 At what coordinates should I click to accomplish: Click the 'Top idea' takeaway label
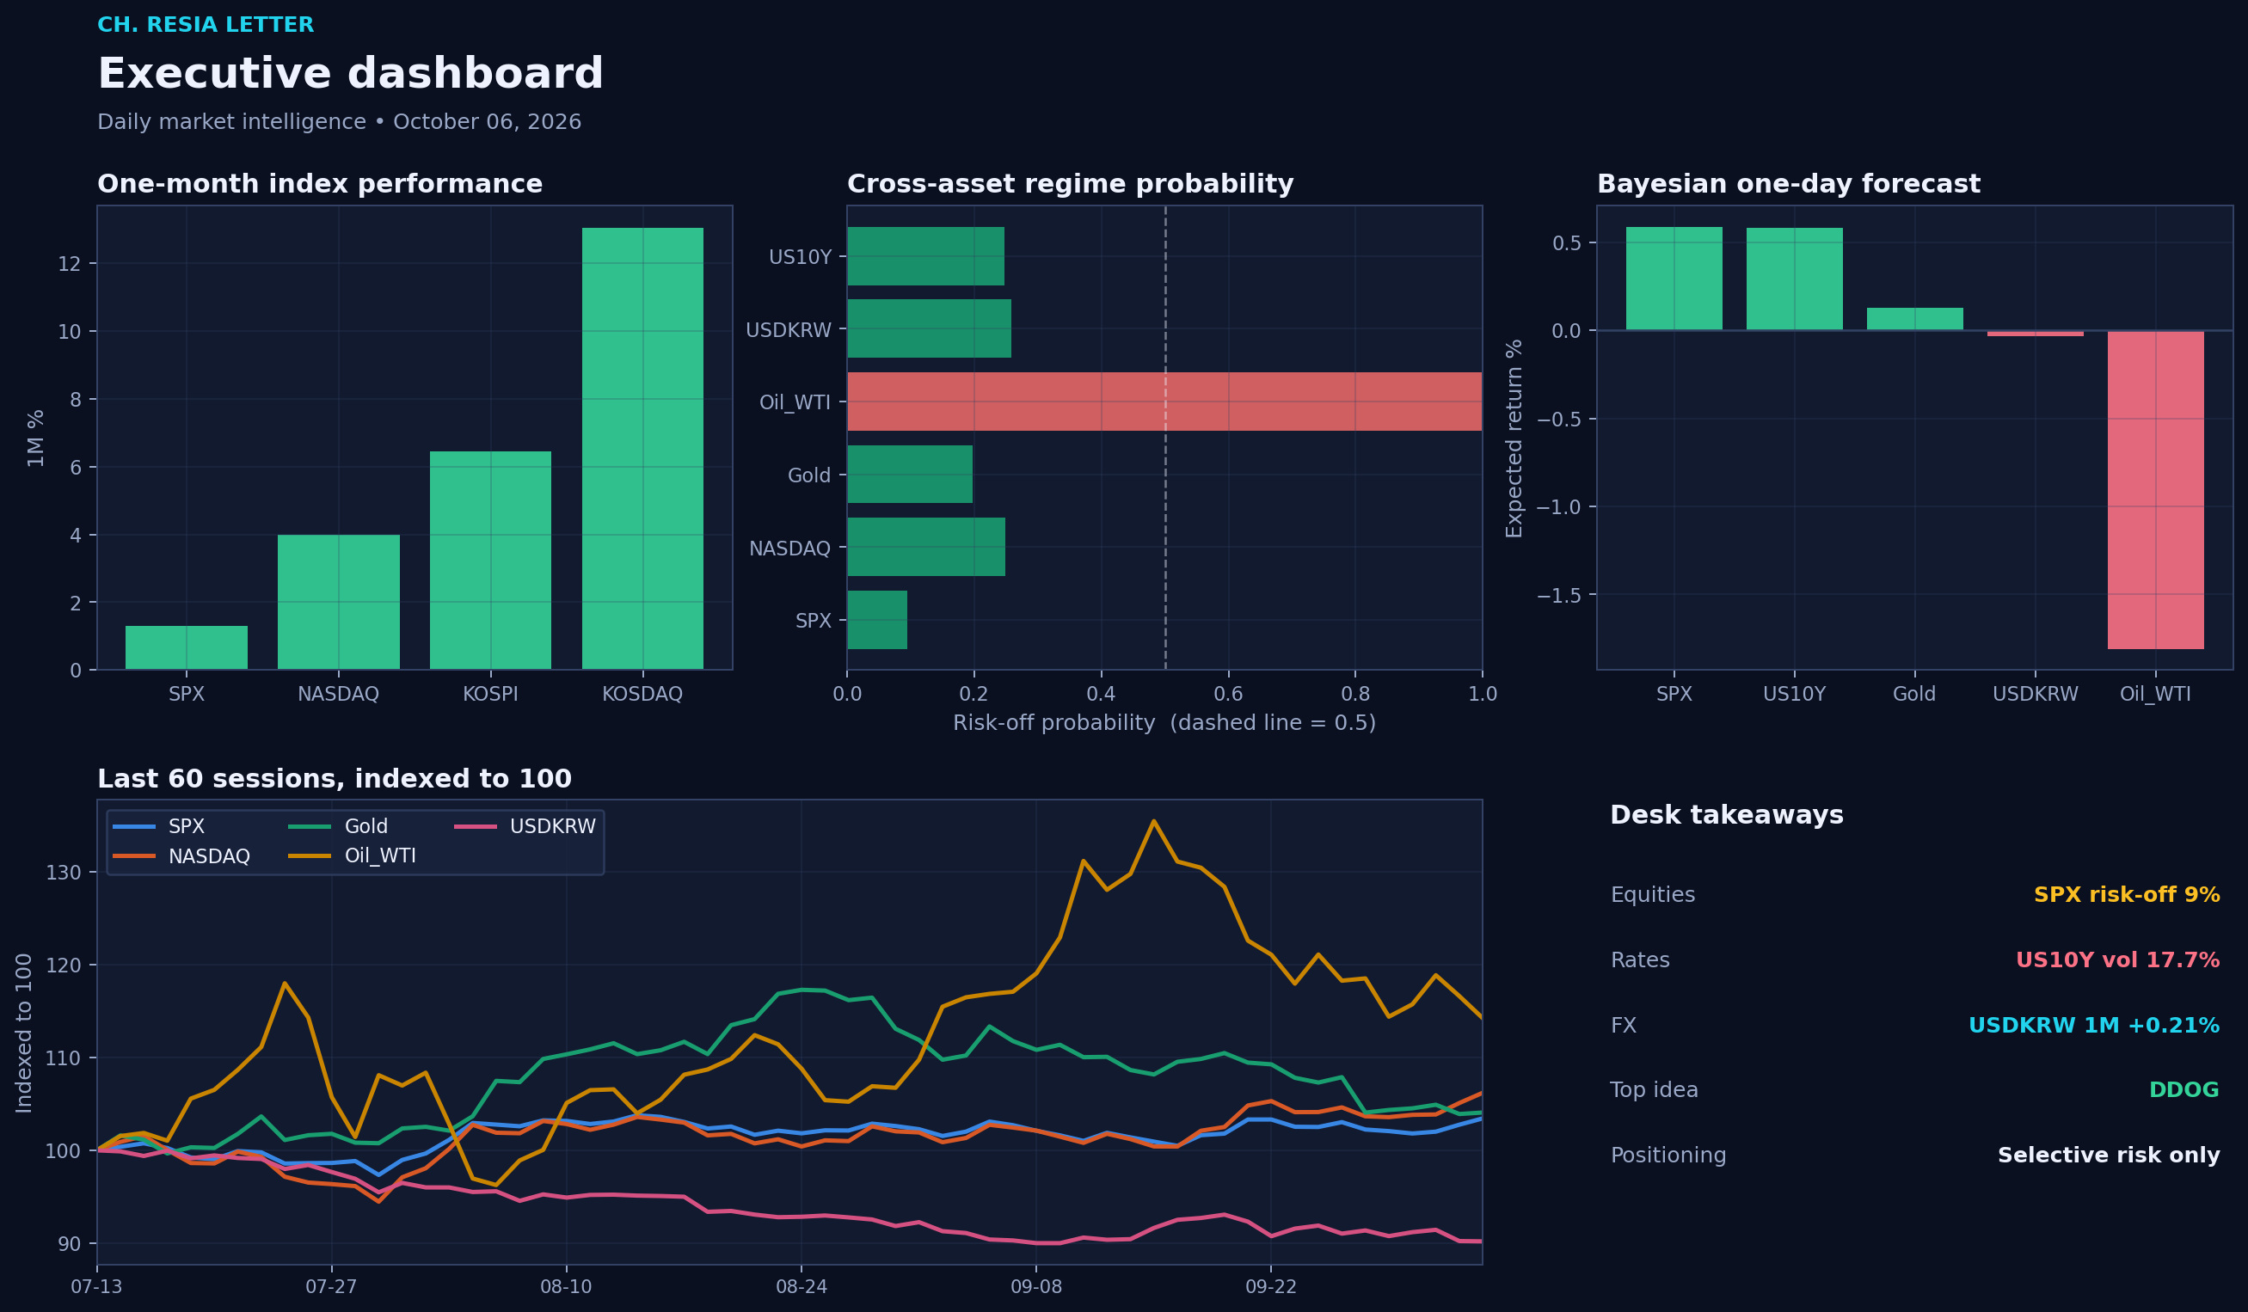(x=1654, y=1090)
